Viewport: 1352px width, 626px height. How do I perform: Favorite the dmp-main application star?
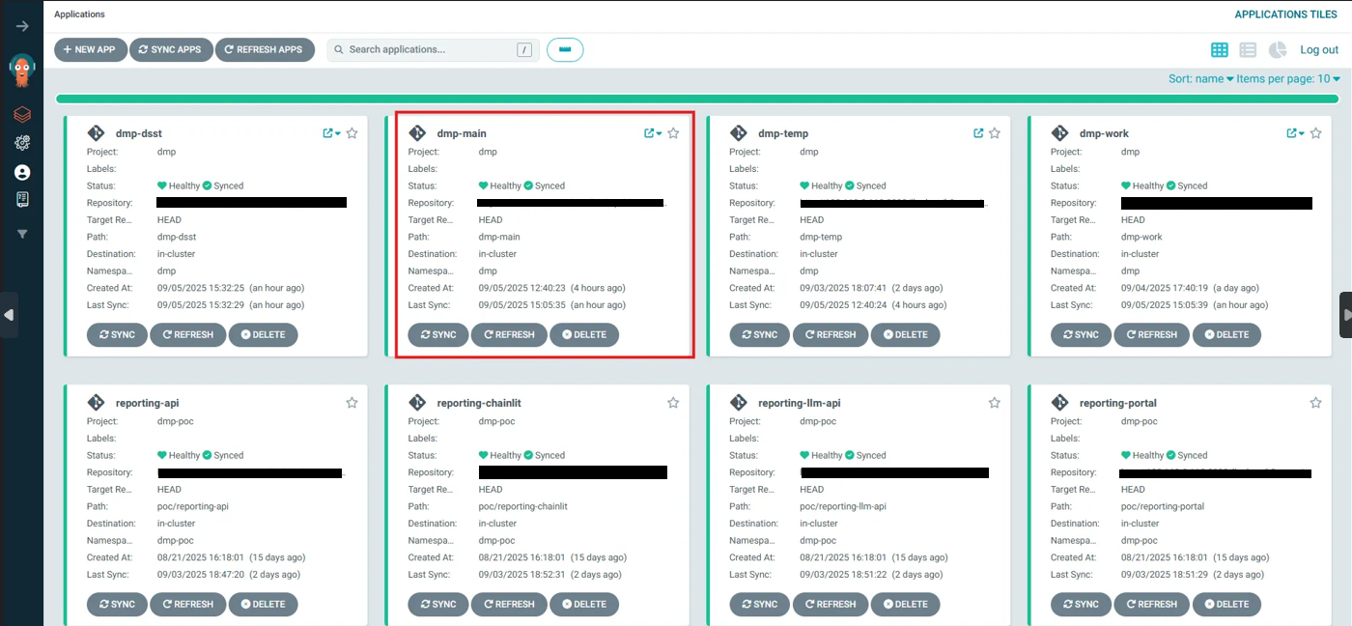point(673,133)
